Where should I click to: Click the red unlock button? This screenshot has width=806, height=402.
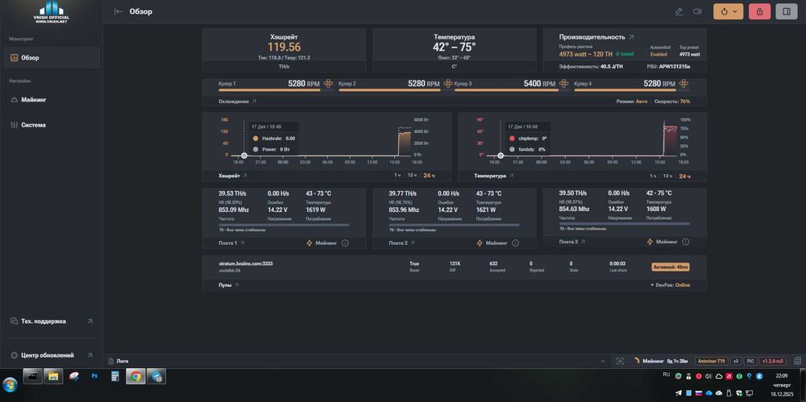pos(759,11)
